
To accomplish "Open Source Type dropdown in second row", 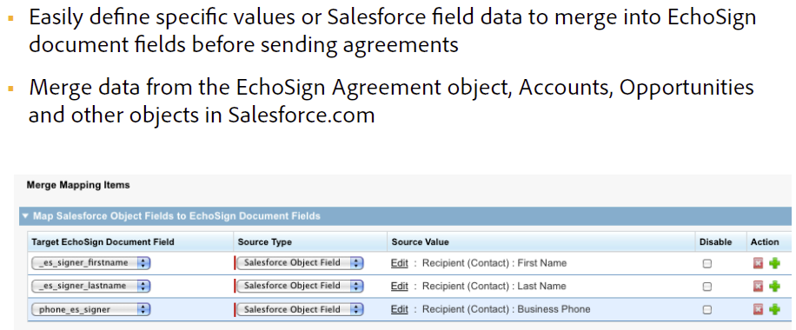I will [x=300, y=286].
